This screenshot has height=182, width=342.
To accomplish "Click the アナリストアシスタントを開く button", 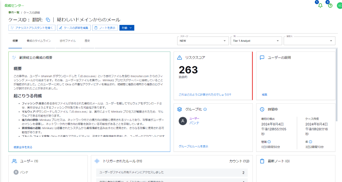I will pyautogui.click(x=32, y=28).
